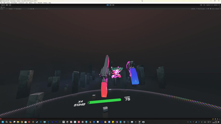This screenshot has height=124, width=221.
Task: Open the Window menu
Action: pos(45,3)
